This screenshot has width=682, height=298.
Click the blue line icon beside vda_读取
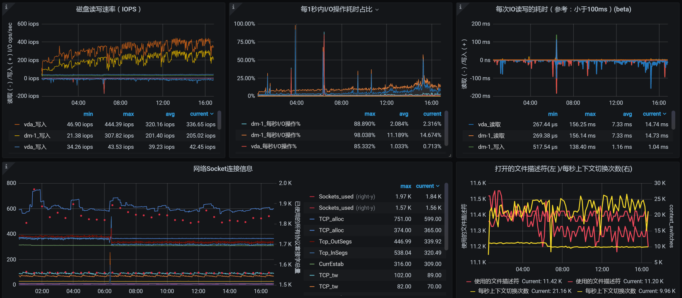(x=471, y=124)
